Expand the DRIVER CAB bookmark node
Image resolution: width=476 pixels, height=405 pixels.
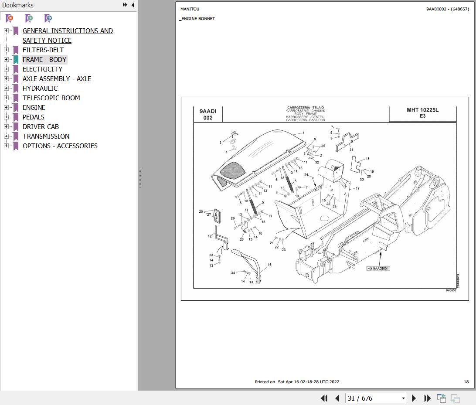click(x=6, y=126)
